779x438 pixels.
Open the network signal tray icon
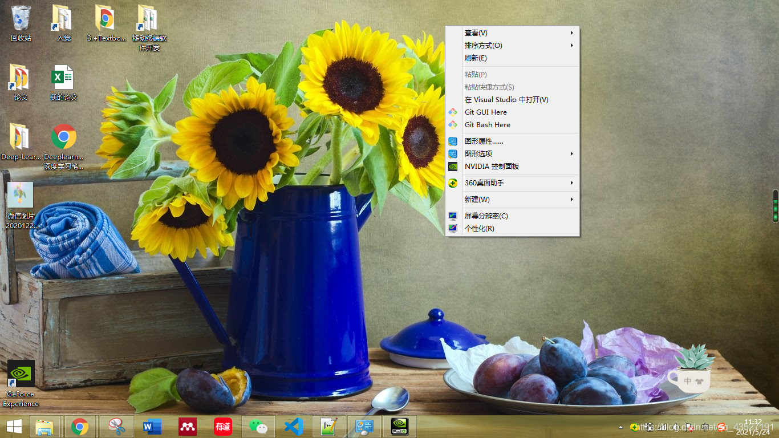click(662, 427)
